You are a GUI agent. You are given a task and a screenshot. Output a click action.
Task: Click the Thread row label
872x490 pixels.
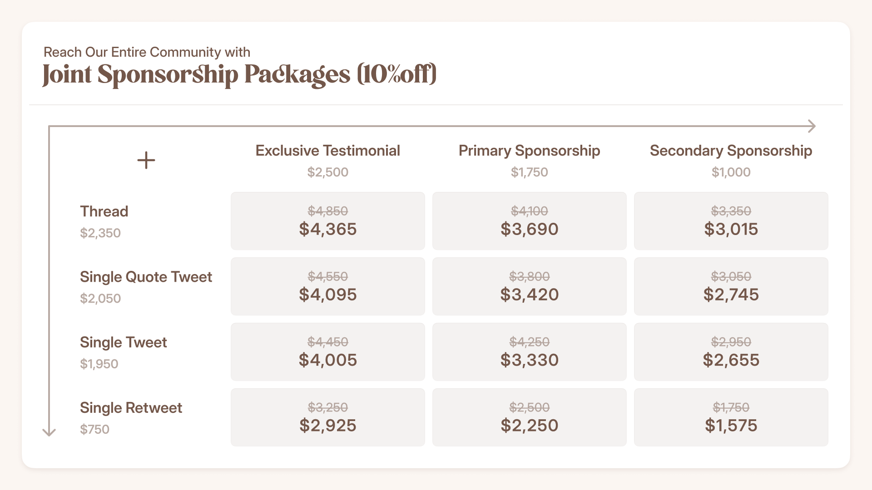pyautogui.click(x=104, y=211)
